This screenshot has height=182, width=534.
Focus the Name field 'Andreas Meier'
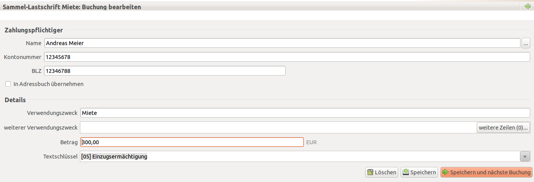[282, 43]
